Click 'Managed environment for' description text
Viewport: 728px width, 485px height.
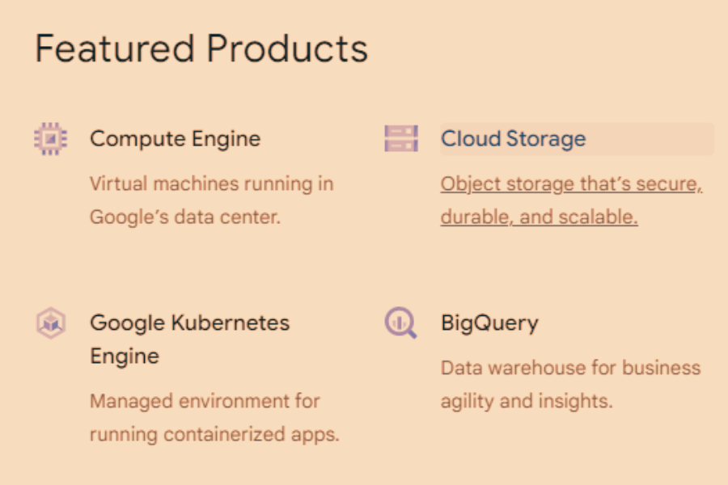point(205,401)
